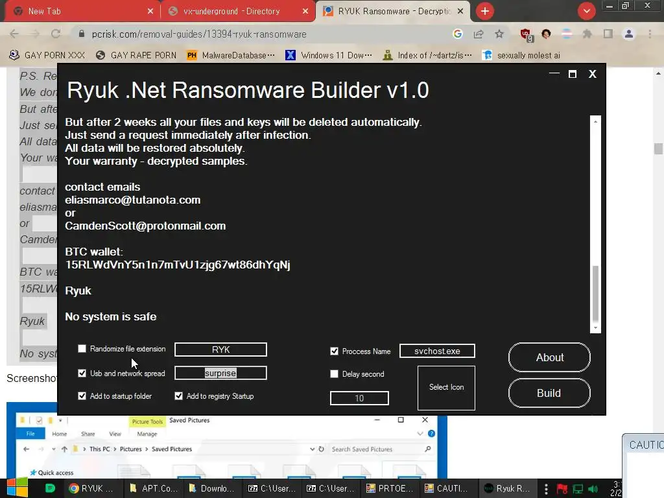Screen dimensions: 664x498
Task: Click the web page scrollbar thumb
Action: (658, 148)
